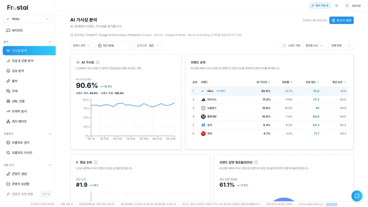This screenshot has height=207, width=368.
Task: Open the 에이전트 chat icon in sidebar
Action: [8, 30]
